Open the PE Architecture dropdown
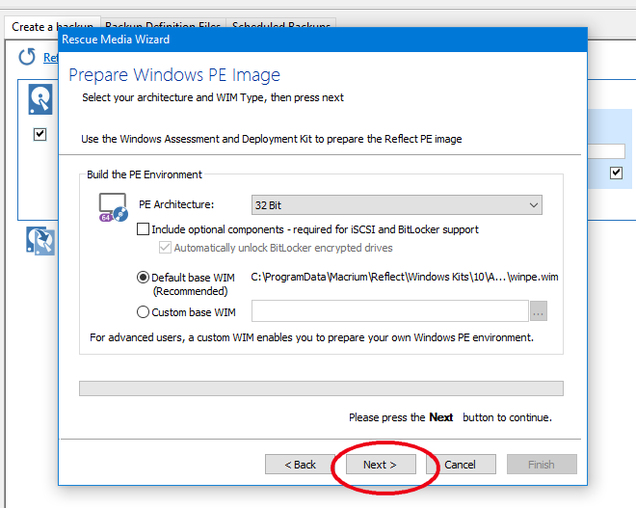636x508 pixels. (x=396, y=204)
